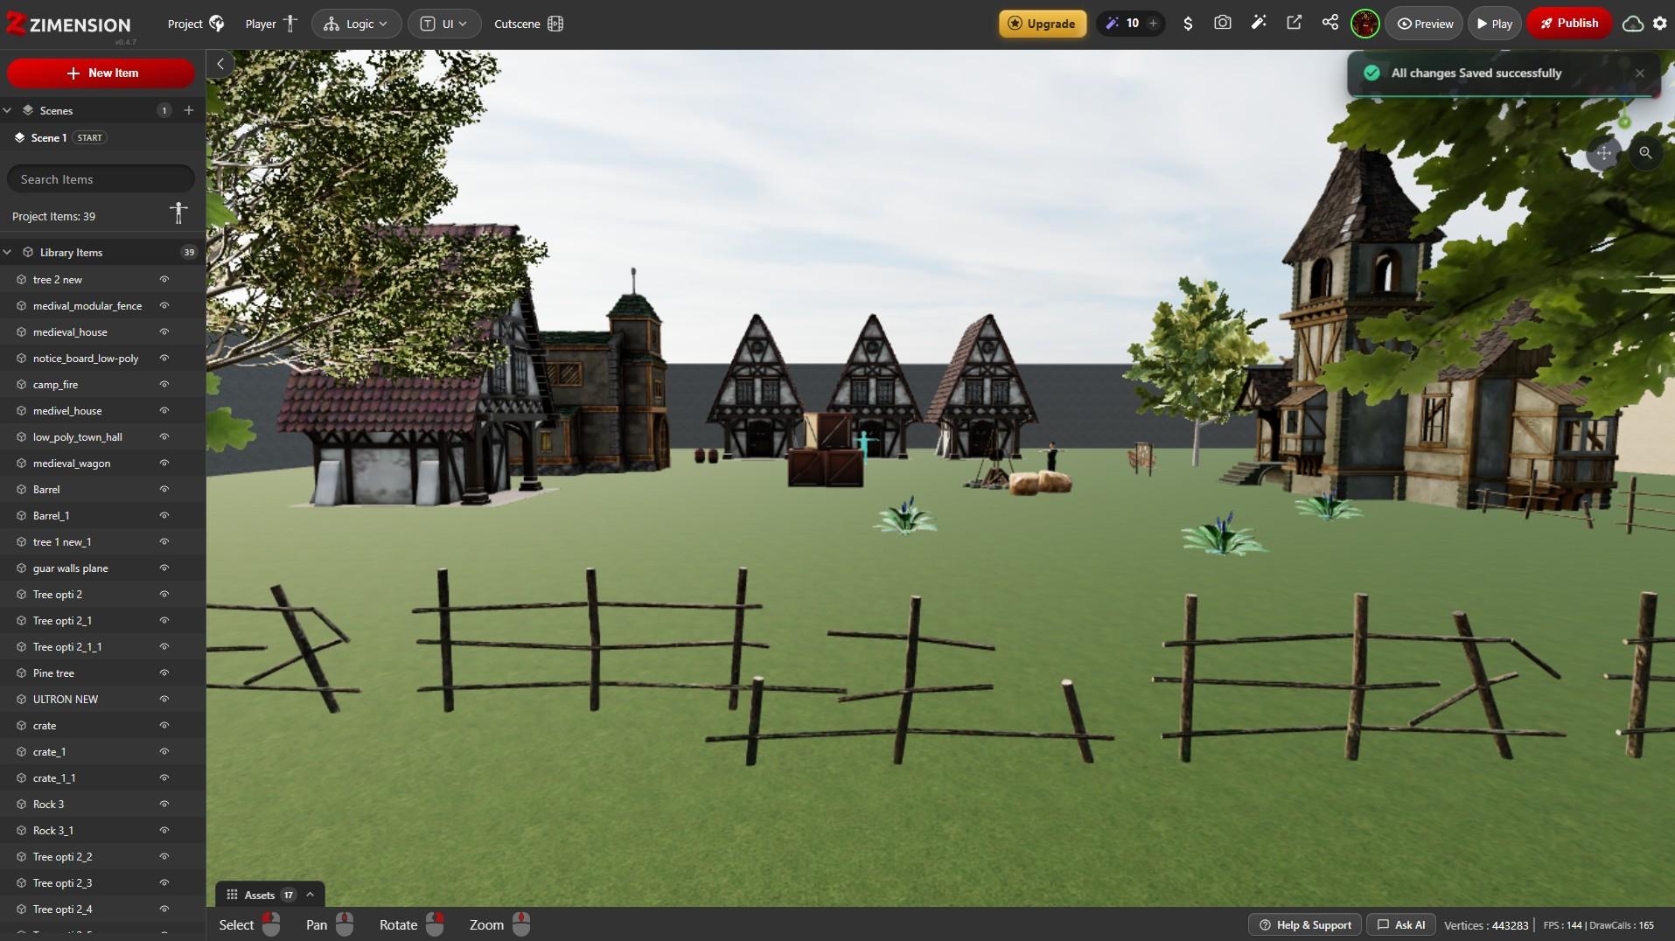Toggle visibility of ULTRON NEW

164,700
